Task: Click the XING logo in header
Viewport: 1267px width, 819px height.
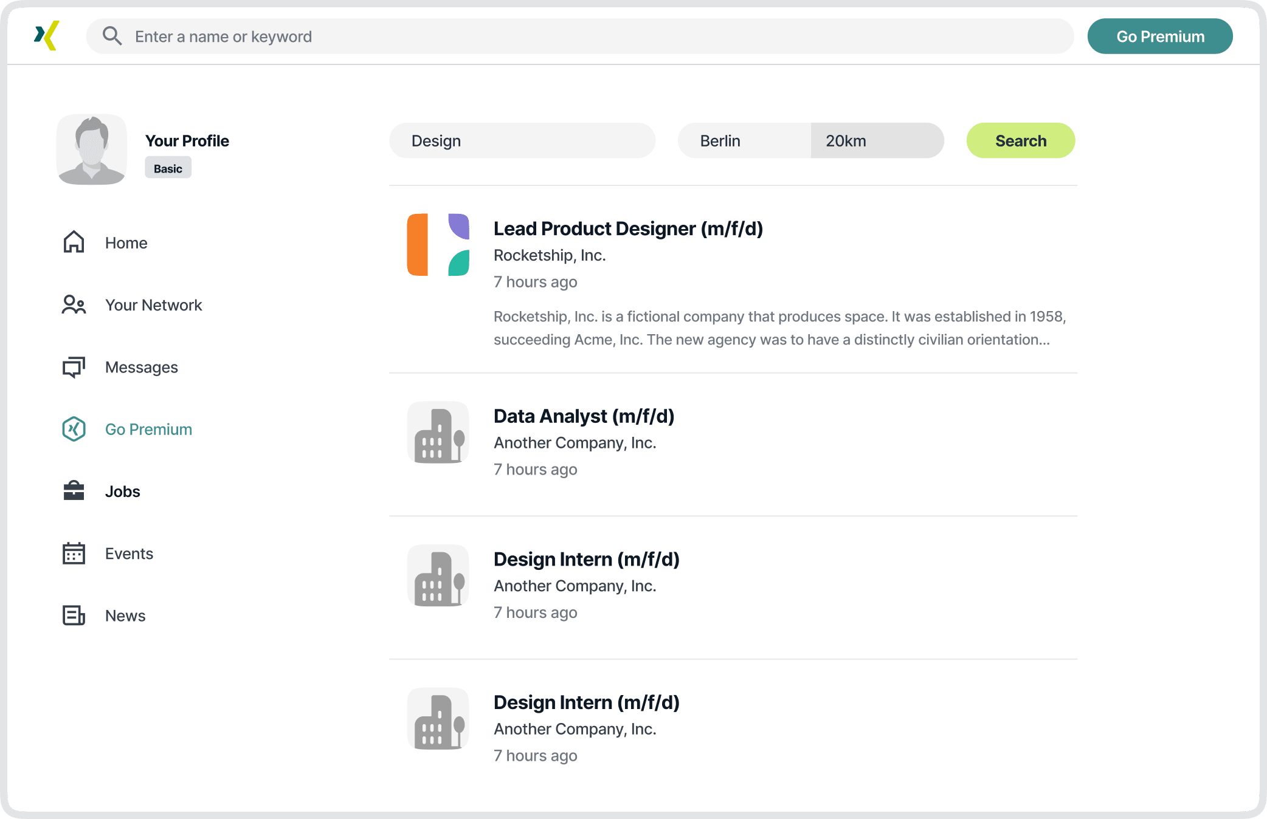Action: [47, 36]
